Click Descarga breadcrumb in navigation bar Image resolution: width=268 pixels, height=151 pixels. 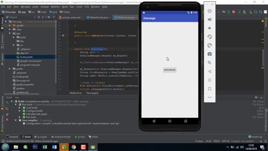point(9,12)
